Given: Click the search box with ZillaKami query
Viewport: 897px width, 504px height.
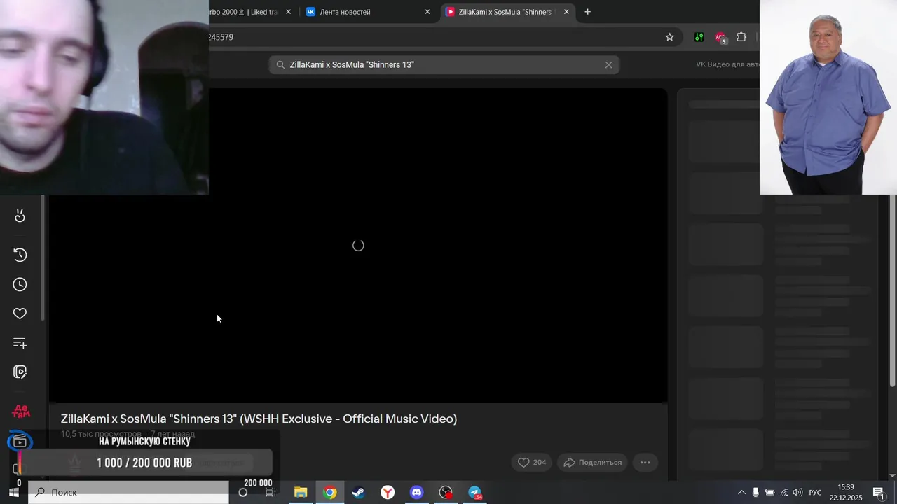Looking at the screenshot, I should [x=444, y=64].
